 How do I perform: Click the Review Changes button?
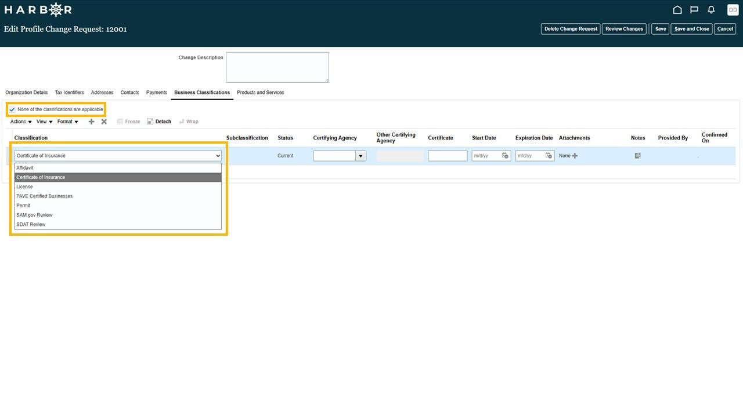point(624,29)
